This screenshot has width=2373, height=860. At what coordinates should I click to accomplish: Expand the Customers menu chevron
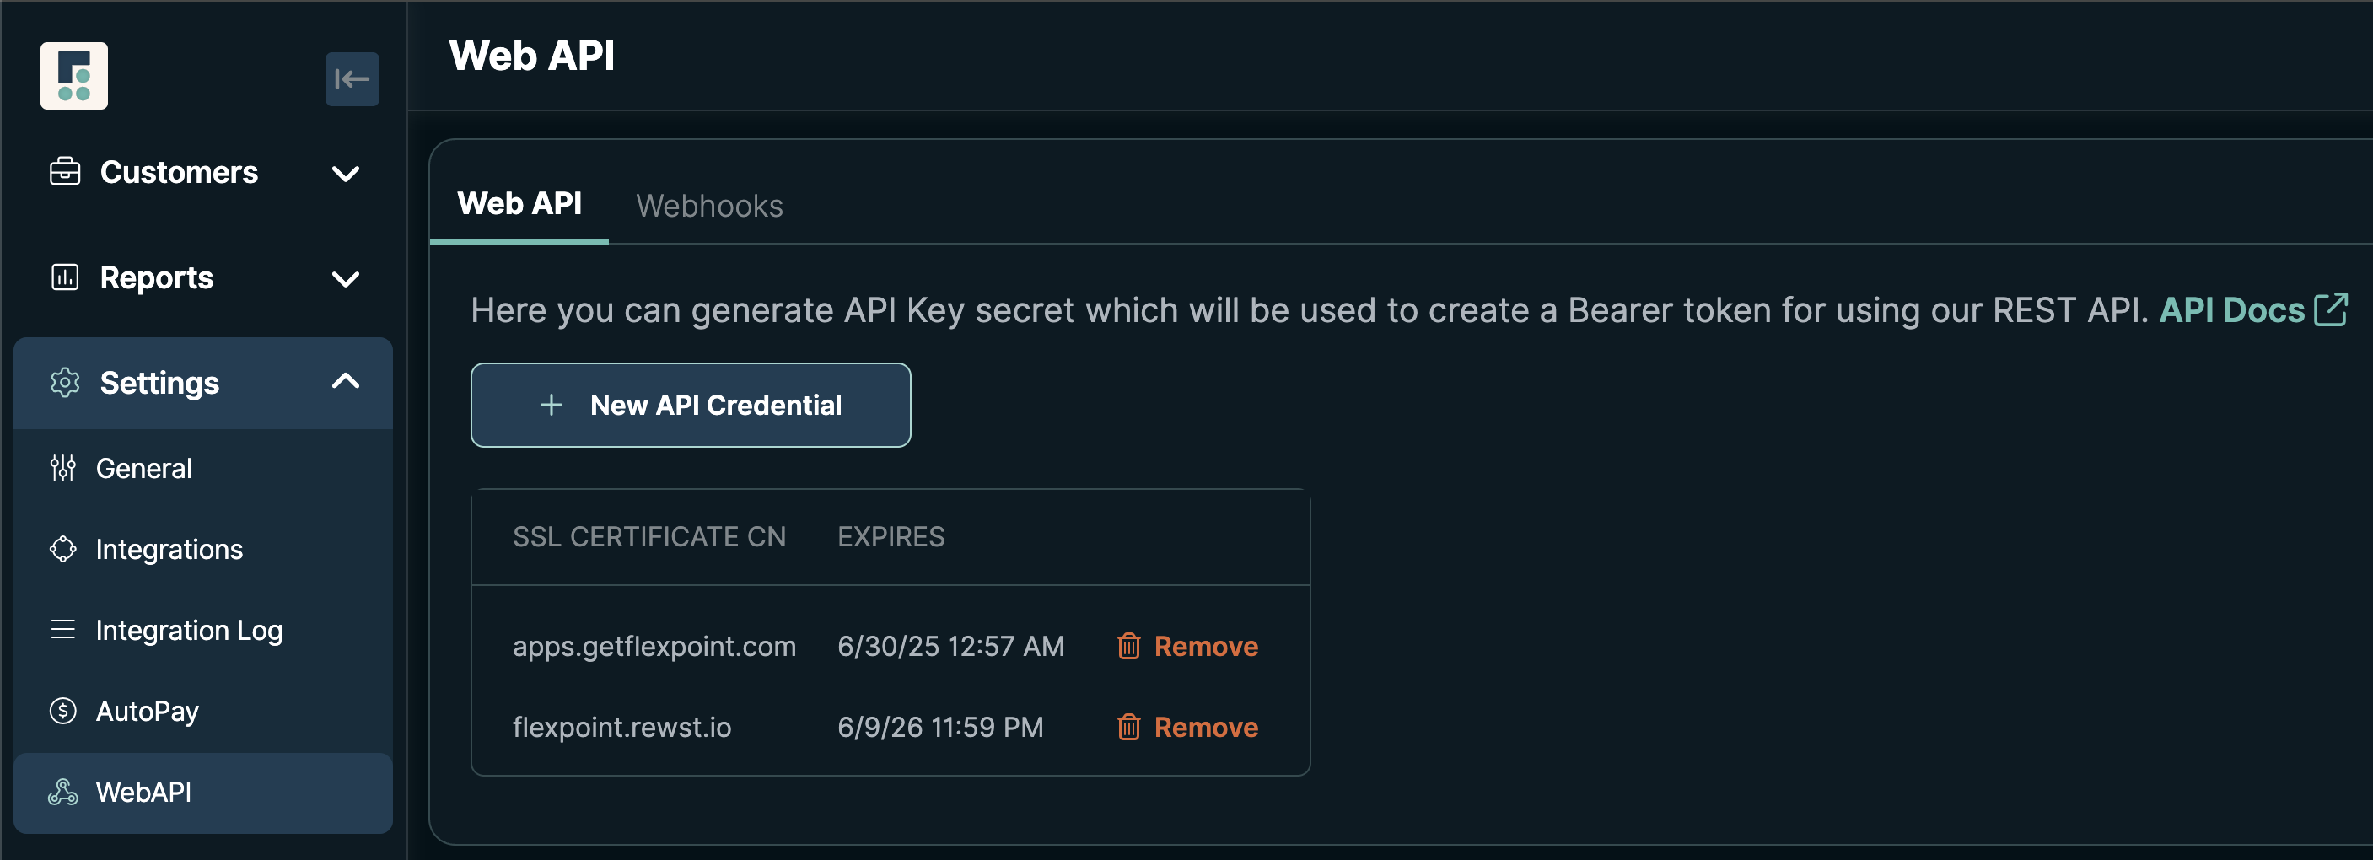tap(346, 173)
